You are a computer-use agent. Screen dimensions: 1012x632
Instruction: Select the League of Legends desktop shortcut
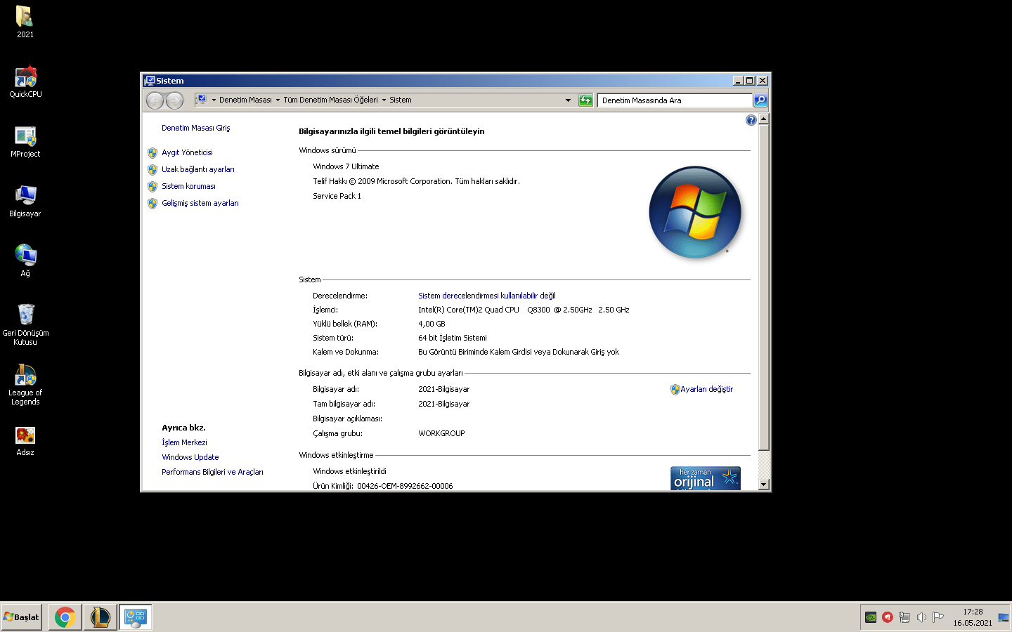(25, 384)
